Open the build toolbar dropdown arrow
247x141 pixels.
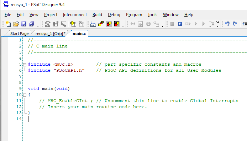click(x=123, y=26)
